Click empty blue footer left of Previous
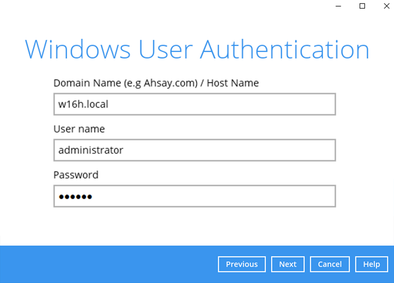 [x=108, y=264]
